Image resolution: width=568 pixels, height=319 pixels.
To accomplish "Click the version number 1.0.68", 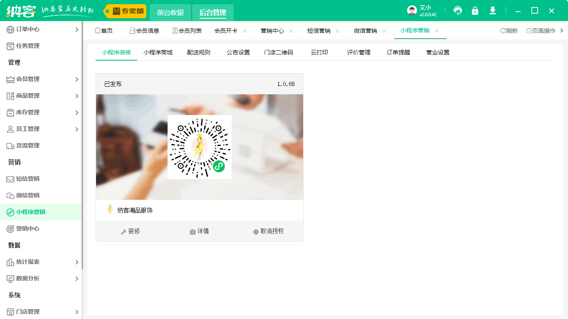I will coord(286,84).
